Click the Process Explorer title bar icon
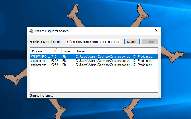The height and width of the screenshot is (119, 191). (x=32, y=31)
